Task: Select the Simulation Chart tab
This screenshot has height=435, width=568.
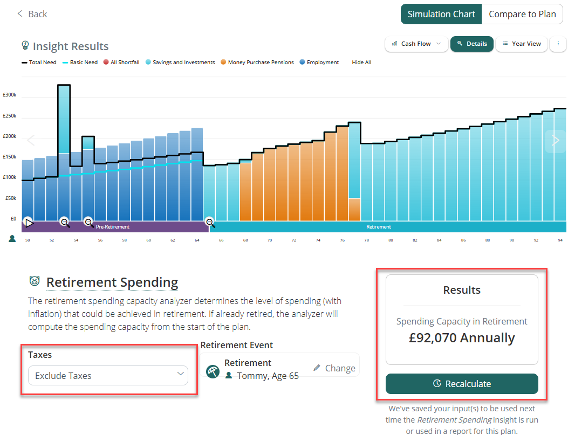Action: pos(441,14)
